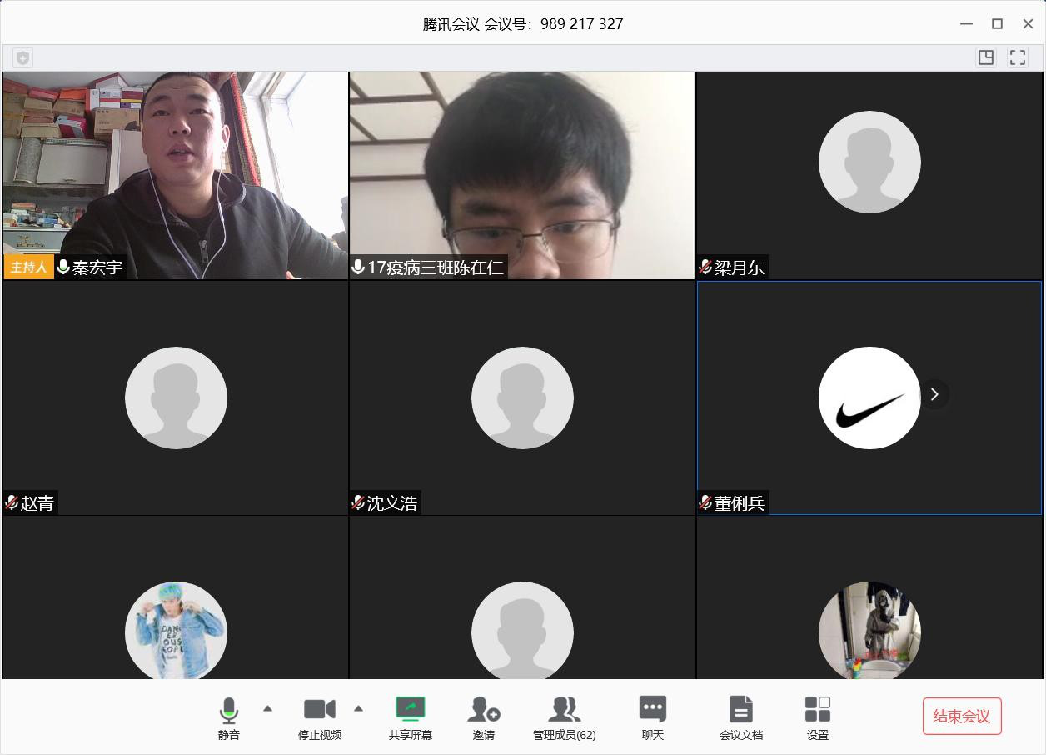Click the 梁月东 name label
Screen dimensions: 1046x755
[x=740, y=267]
